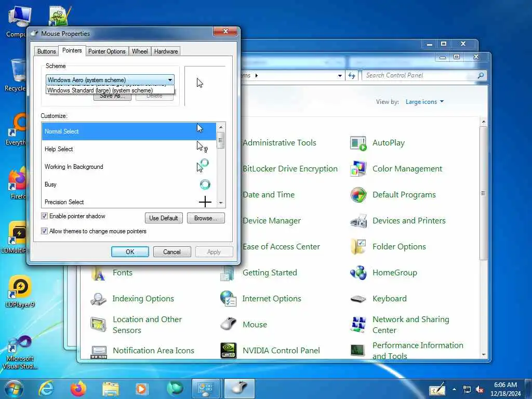532x399 pixels.
Task: Click the address bar breadcrumb arrow
Action: pyautogui.click(x=256, y=76)
